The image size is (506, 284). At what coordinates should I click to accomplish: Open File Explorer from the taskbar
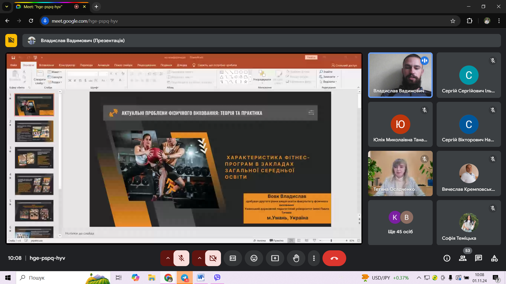tap(152, 278)
